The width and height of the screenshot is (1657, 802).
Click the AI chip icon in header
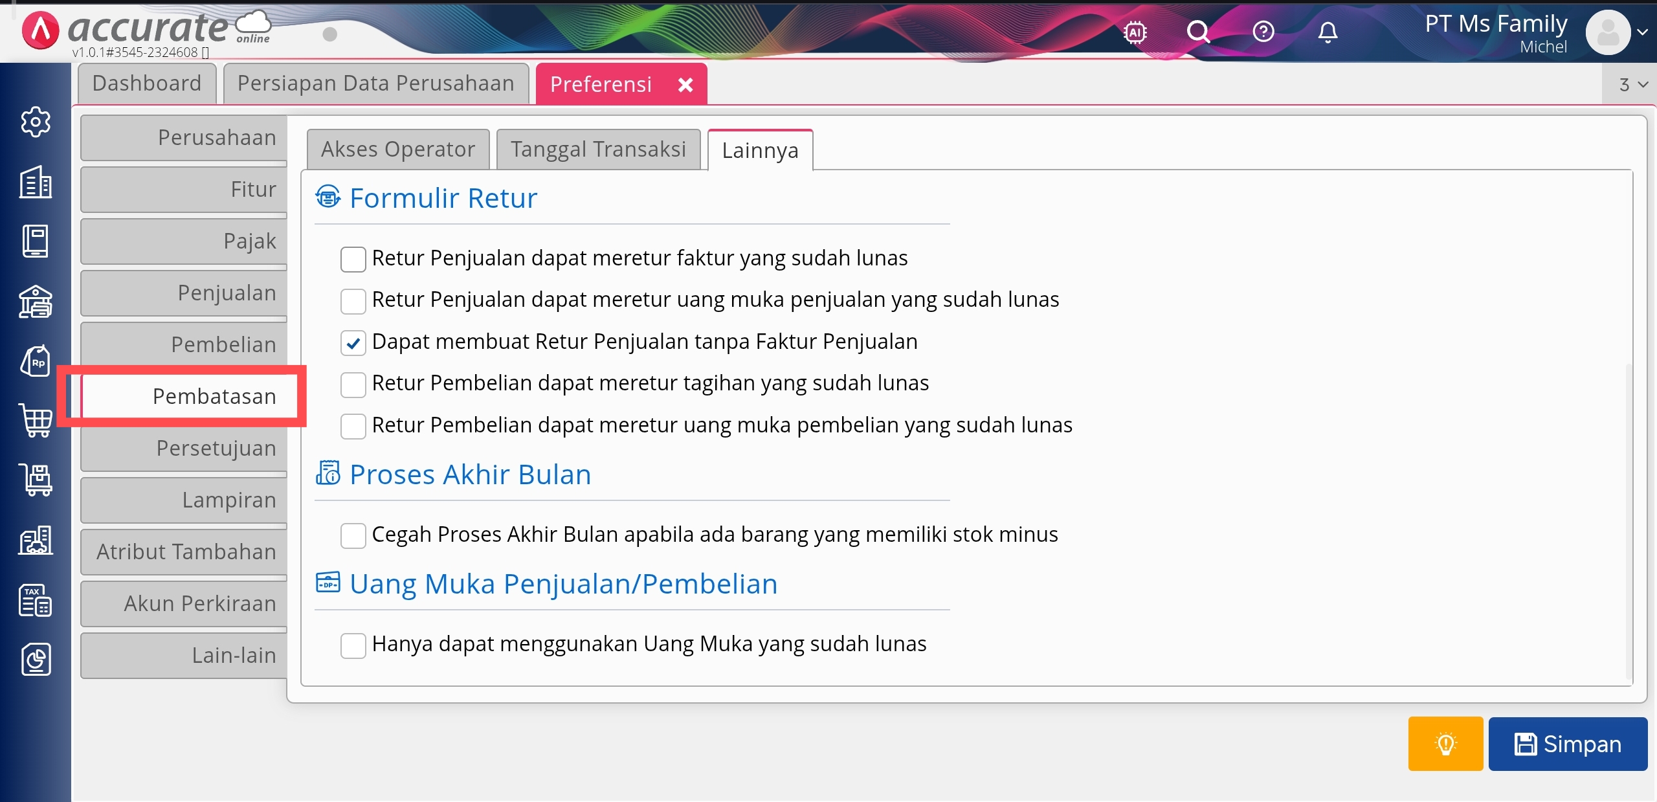[1135, 32]
